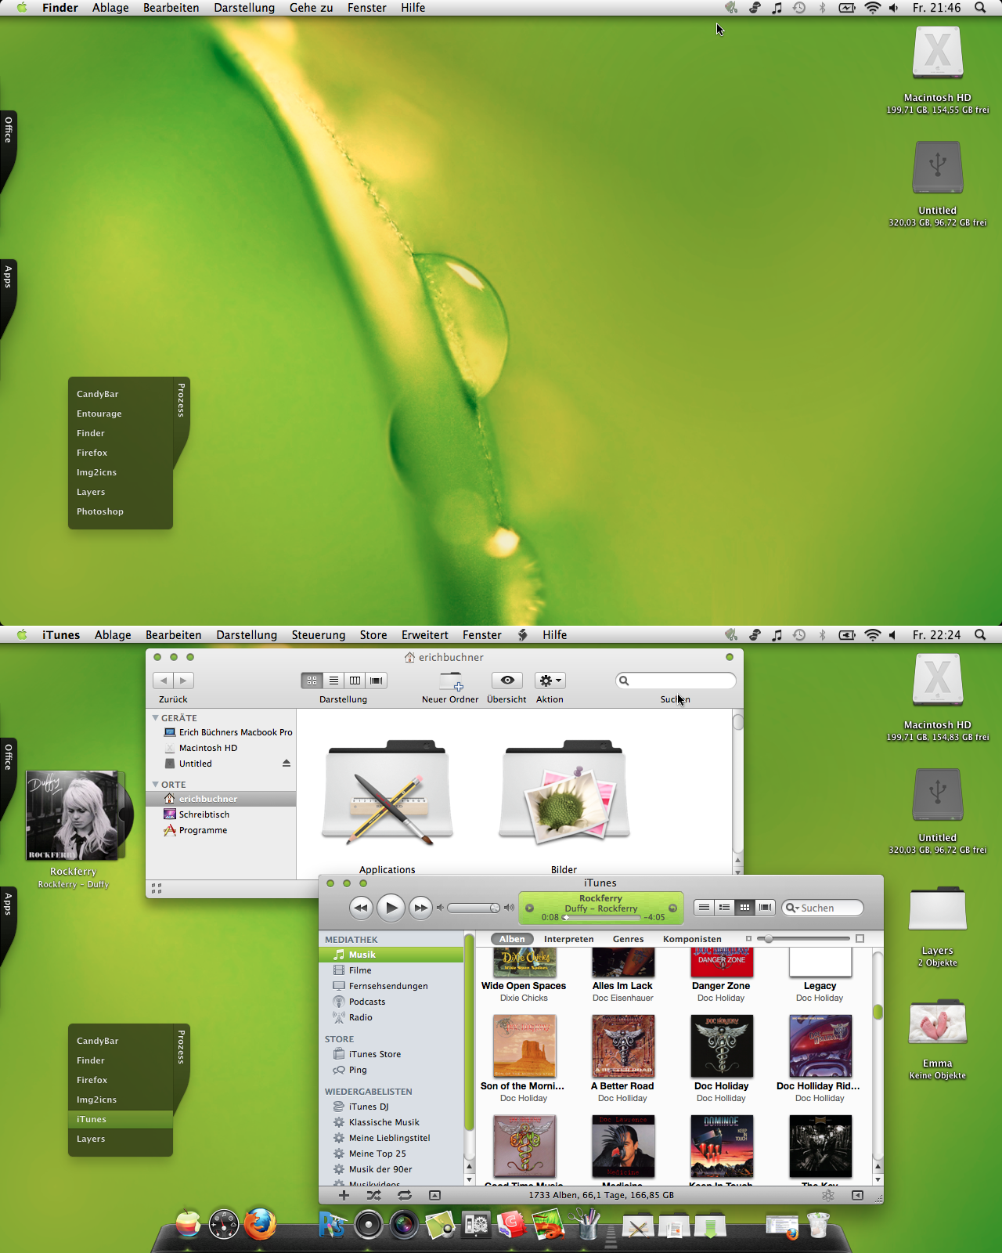Open the Applications stack in the dock
The height and width of the screenshot is (1253, 1002).
tap(637, 1226)
